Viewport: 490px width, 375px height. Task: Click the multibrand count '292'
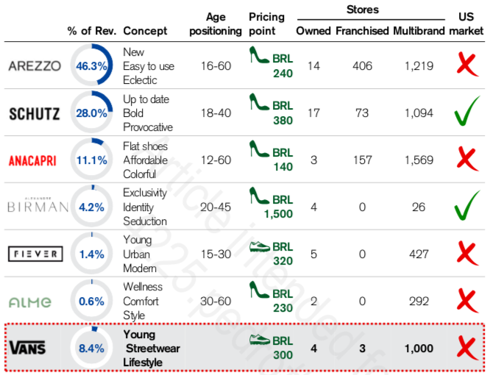419,301
